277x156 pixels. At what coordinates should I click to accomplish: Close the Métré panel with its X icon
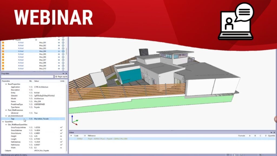pyautogui.click(x=275, y=132)
